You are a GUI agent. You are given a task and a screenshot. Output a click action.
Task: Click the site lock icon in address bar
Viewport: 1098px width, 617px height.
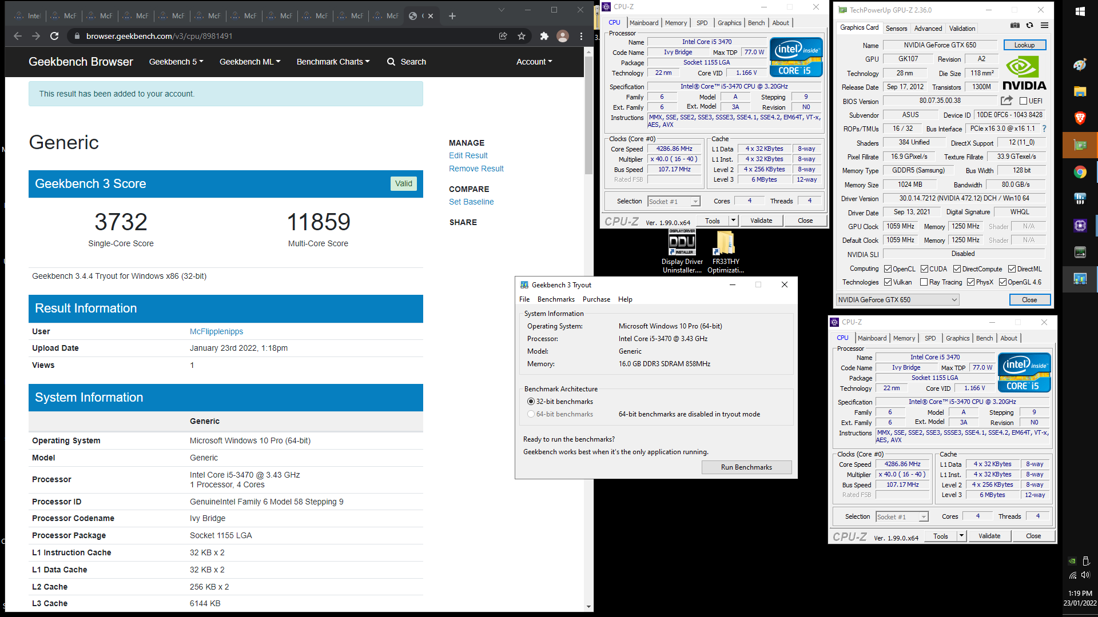click(77, 36)
